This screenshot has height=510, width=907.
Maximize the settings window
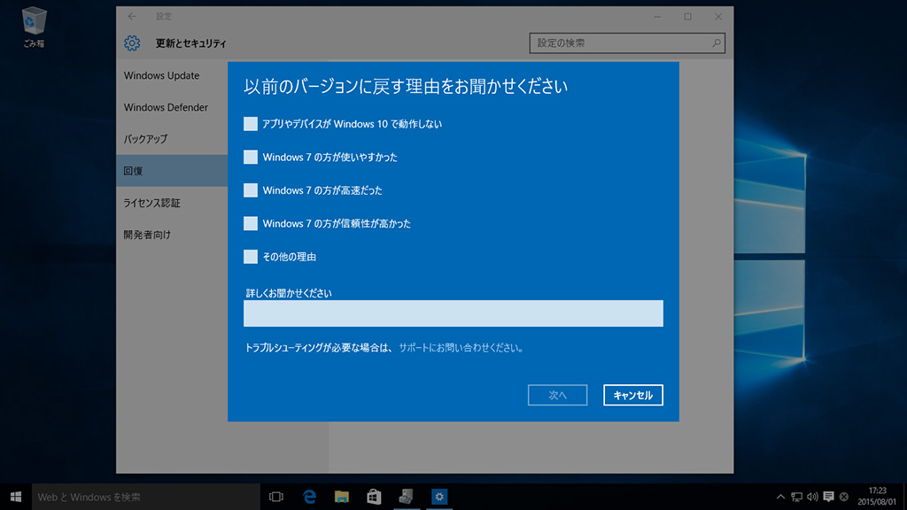(687, 17)
